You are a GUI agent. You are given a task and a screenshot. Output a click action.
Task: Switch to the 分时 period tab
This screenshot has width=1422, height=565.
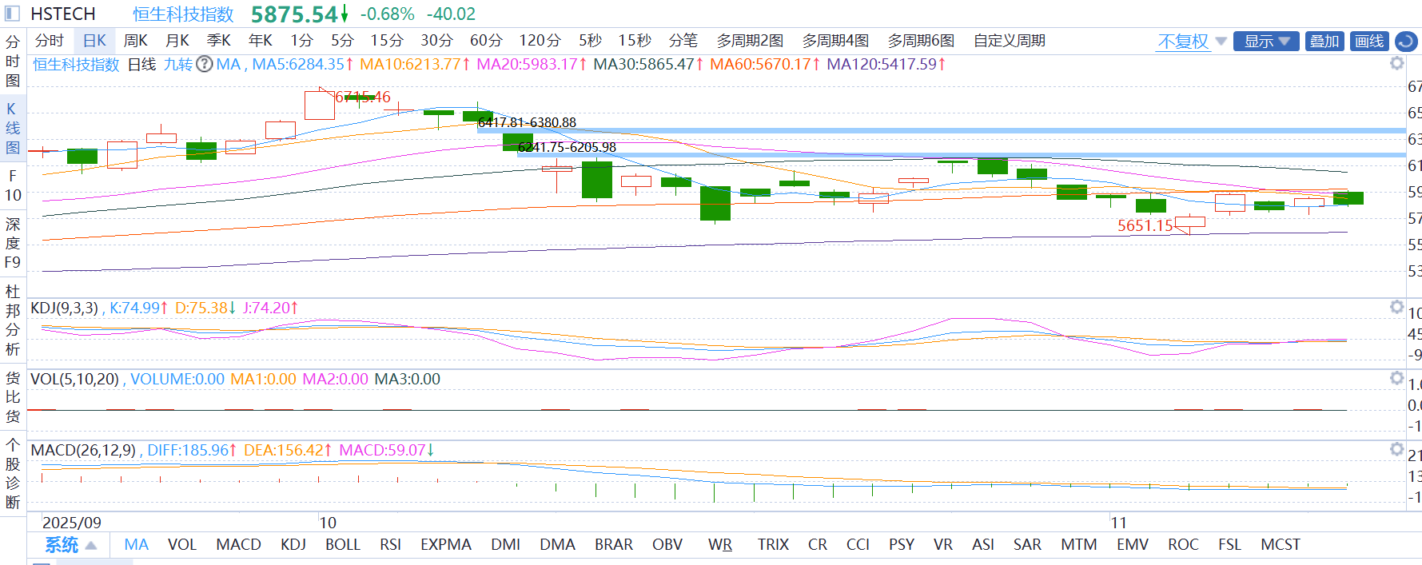[50, 41]
